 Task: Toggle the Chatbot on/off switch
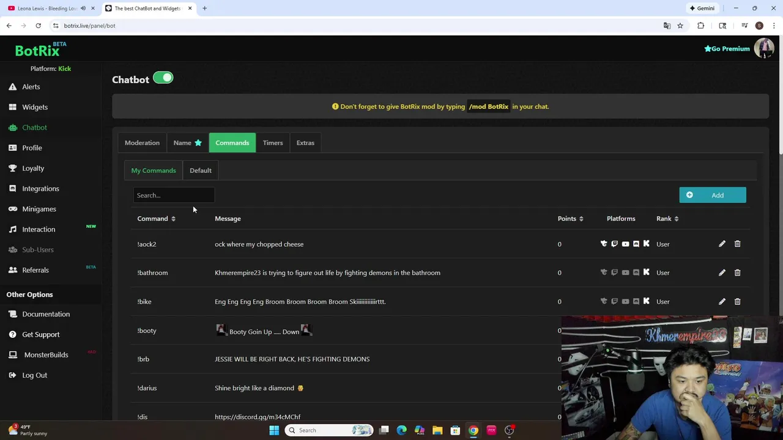163,78
